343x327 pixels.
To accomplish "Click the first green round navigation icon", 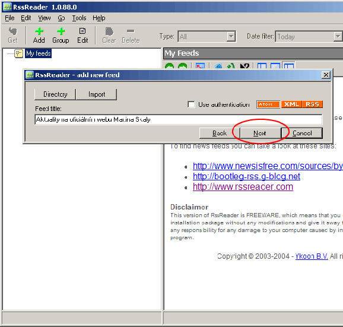I will [169, 66].
